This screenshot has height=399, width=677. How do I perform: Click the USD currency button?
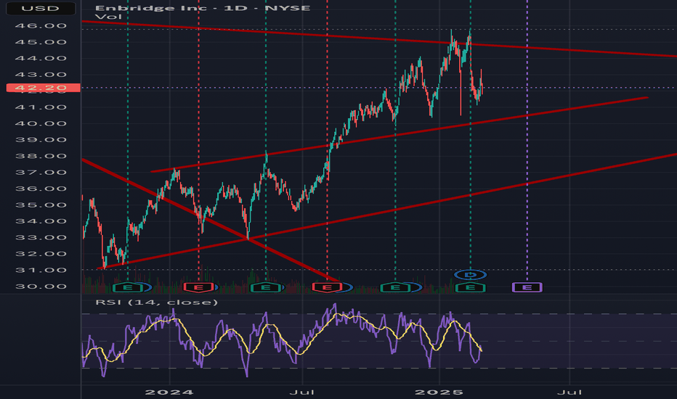(x=41, y=8)
